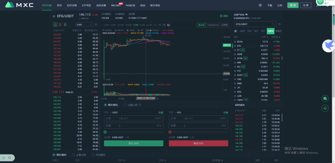The width and height of the screenshot is (335, 163).
Task: Click the MXC logo
Action: point(19,5)
